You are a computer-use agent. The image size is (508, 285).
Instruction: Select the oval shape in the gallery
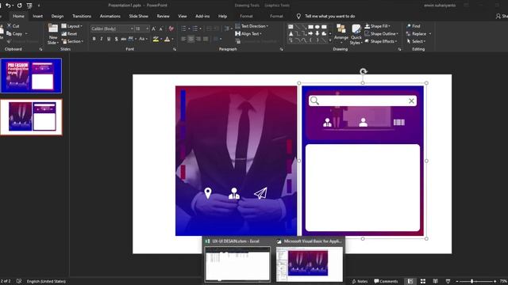[317, 26]
